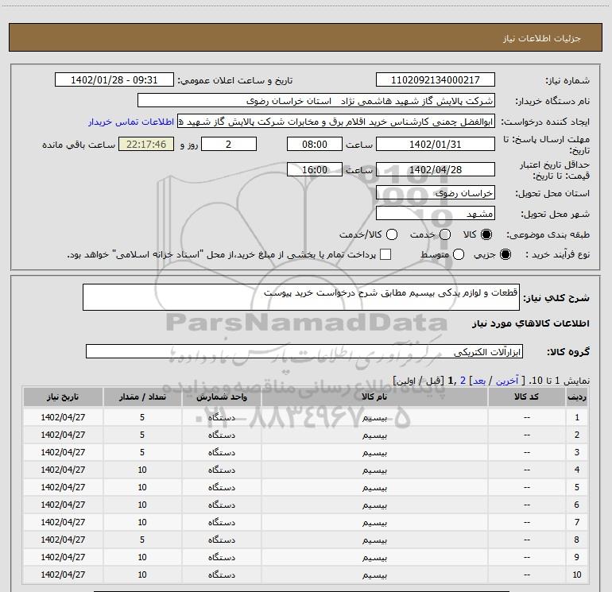Click the response deadline date 1402/01/31 field
The image size is (612, 592).
pyautogui.click(x=435, y=144)
